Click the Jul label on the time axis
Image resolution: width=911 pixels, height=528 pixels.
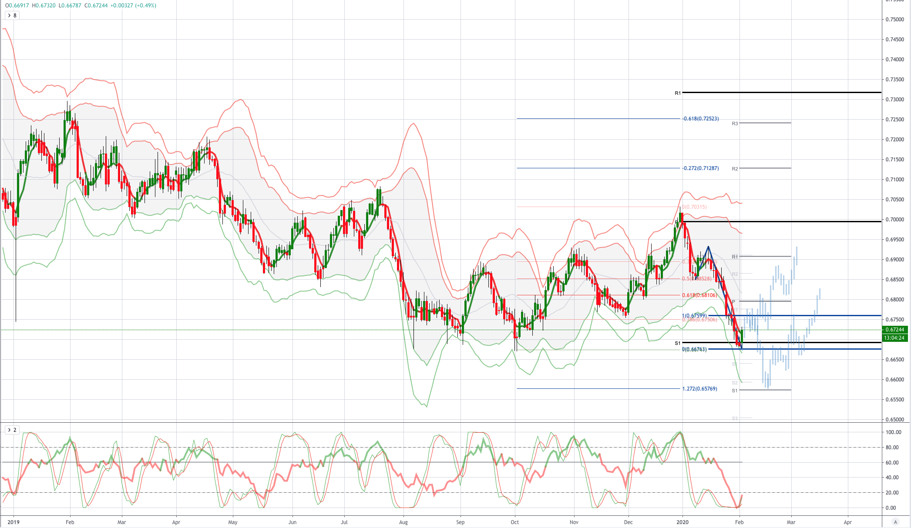pos(344,522)
